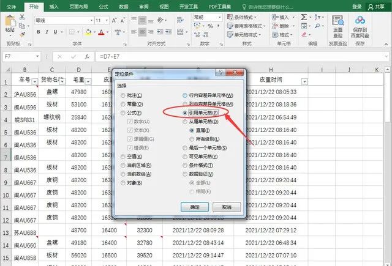Select the 从属单元格(D) radio option
The height and width of the screenshot is (266, 392).
[x=185, y=122]
